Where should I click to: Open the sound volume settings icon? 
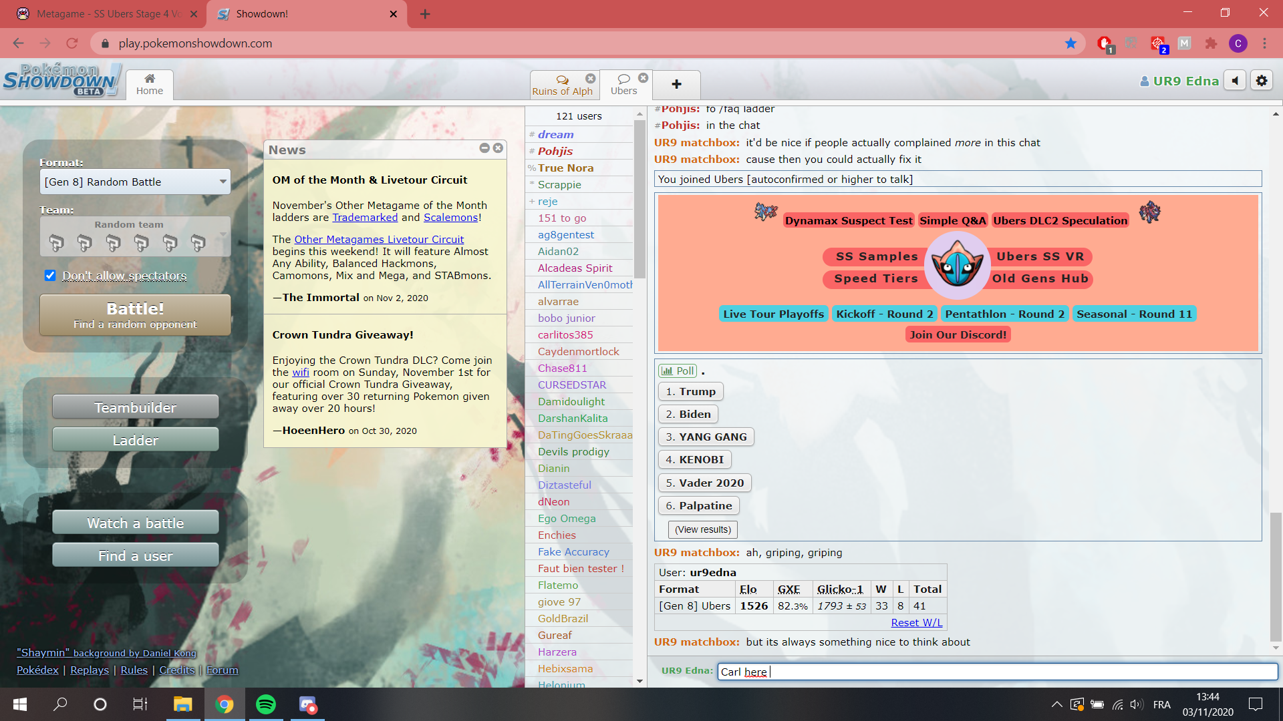[x=1235, y=81]
